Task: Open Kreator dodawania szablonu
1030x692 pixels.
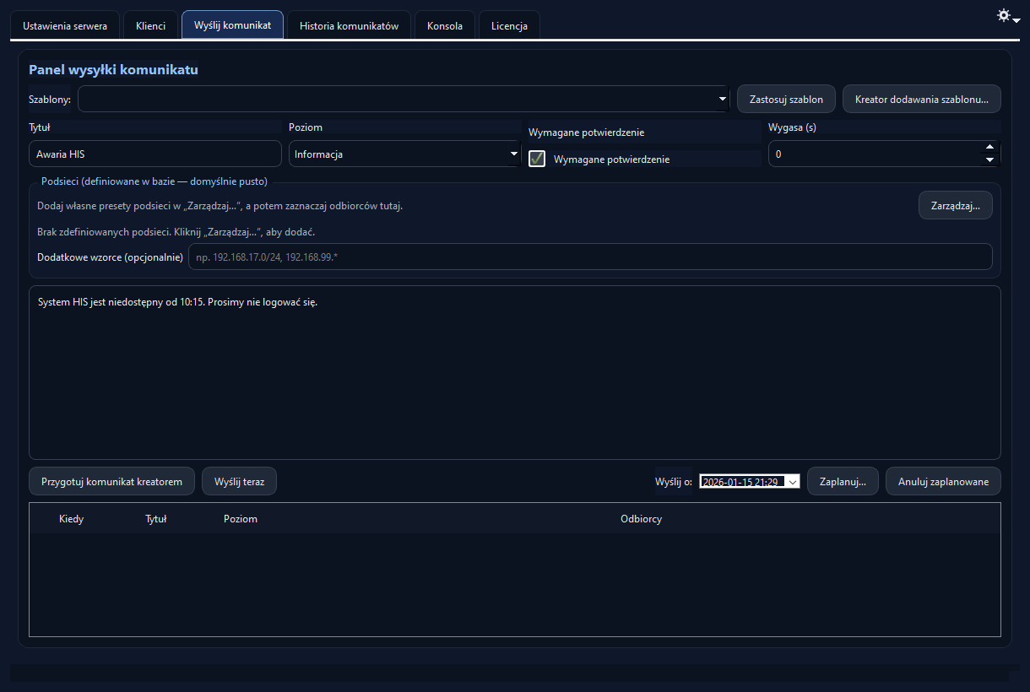Action: pos(921,99)
